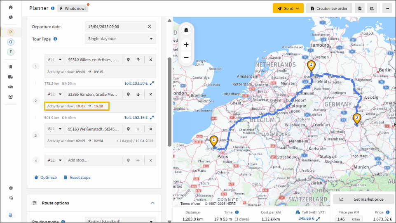Click the Add stop... input field
Screen dimensions: 396x223
(x=94, y=160)
